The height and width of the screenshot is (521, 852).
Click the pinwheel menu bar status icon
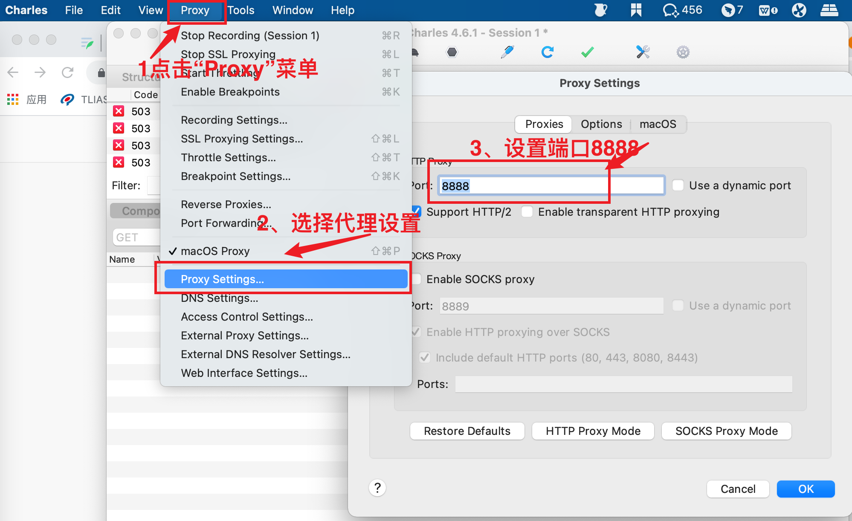coord(799,10)
